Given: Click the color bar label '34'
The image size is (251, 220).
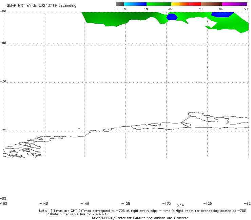Looking at the screenshot, I should coord(170,9).
